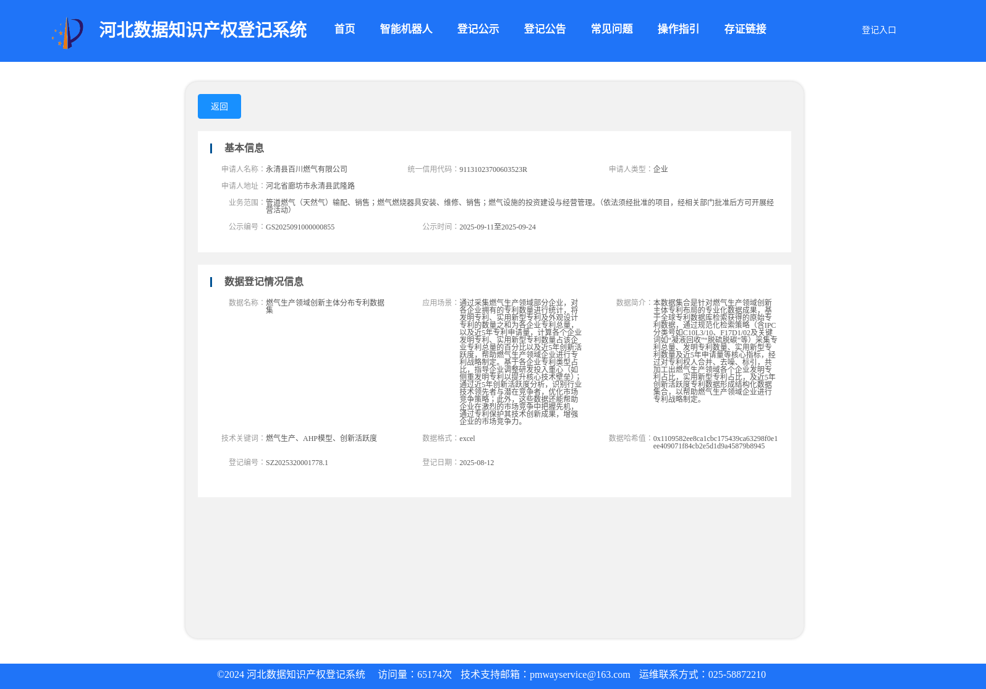Click the 数据哈希值 label
Screen dimensions: 986x689
tap(630, 438)
